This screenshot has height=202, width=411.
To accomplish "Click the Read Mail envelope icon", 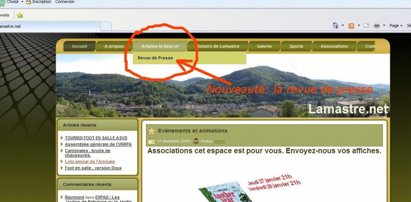I will (x=366, y=25).
